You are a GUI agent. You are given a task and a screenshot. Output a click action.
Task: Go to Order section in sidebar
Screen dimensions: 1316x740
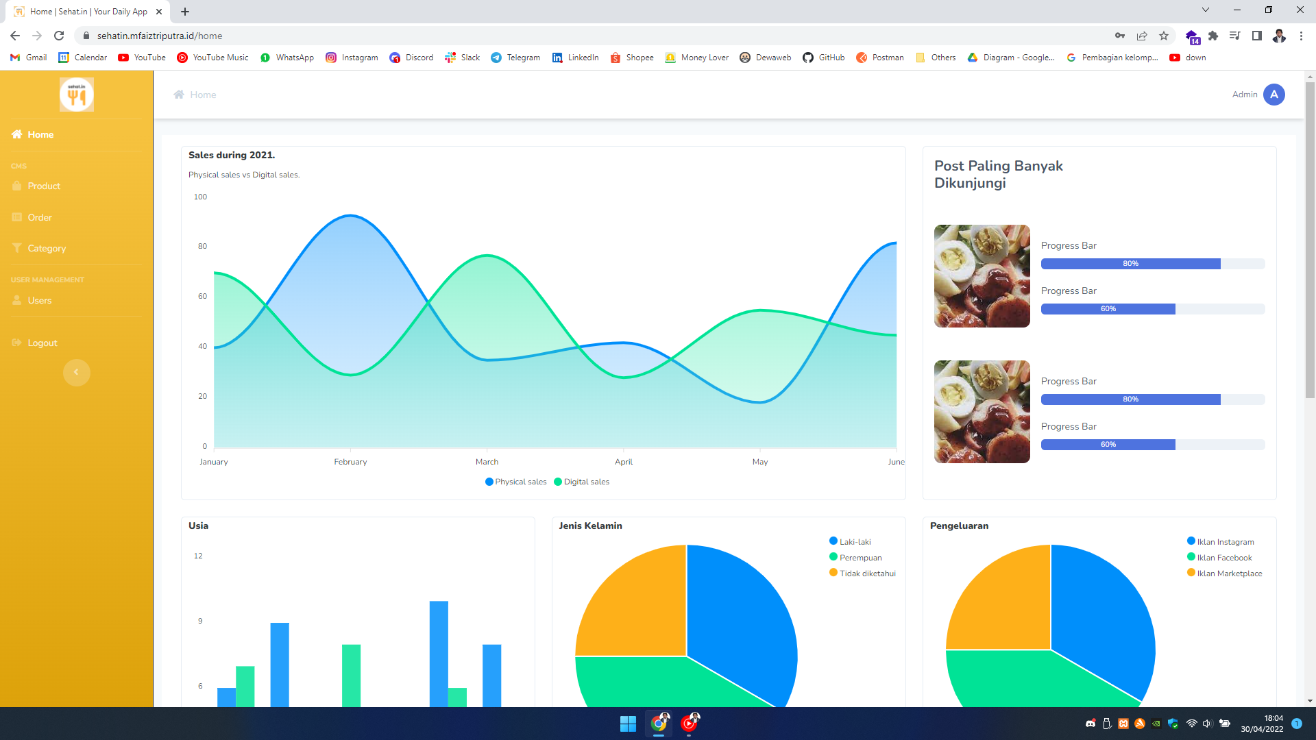click(x=40, y=218)
